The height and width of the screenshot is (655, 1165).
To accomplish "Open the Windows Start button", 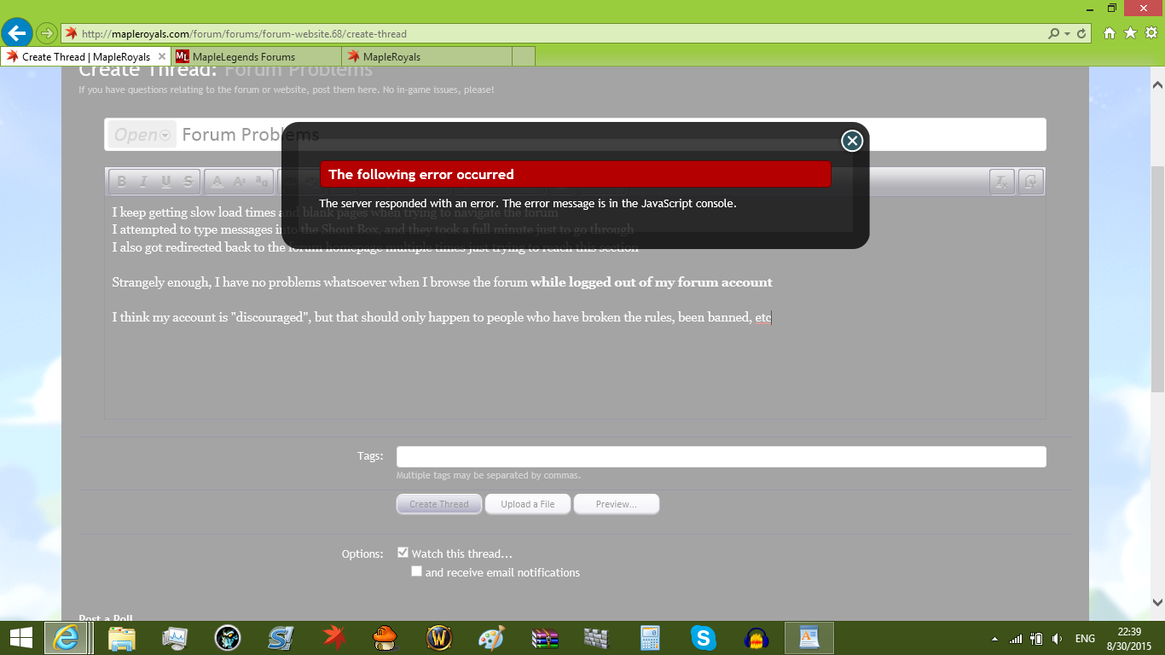I will [20, 638].
